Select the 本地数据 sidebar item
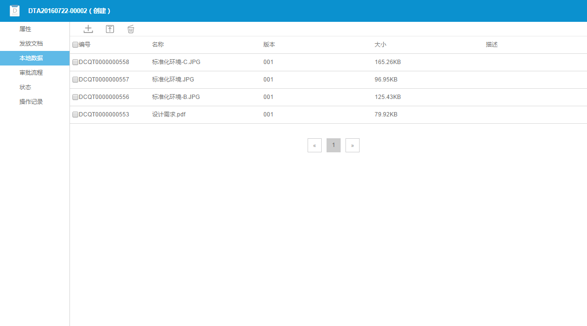Viewport: 587px width, 326px height. point(35,58)
